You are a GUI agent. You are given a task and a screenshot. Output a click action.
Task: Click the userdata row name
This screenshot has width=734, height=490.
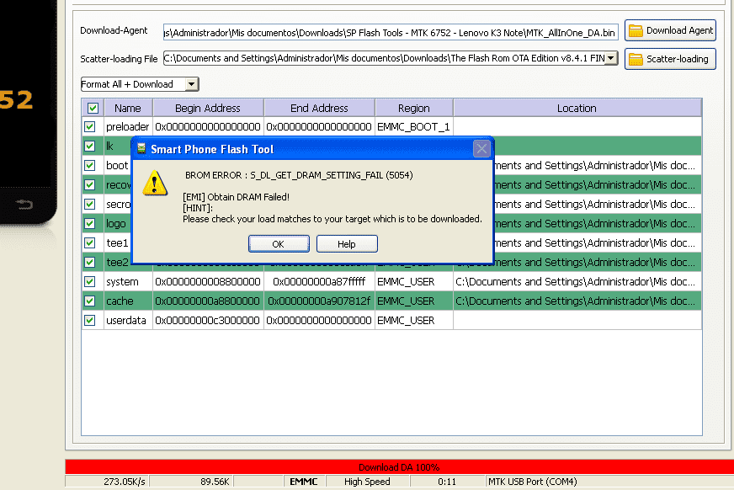point(126,321)
